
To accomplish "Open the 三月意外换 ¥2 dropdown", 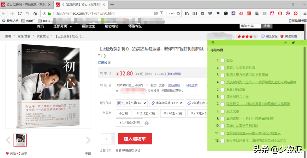I will coord(132,103).
